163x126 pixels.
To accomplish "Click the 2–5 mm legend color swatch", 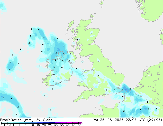I will point(22,123).
